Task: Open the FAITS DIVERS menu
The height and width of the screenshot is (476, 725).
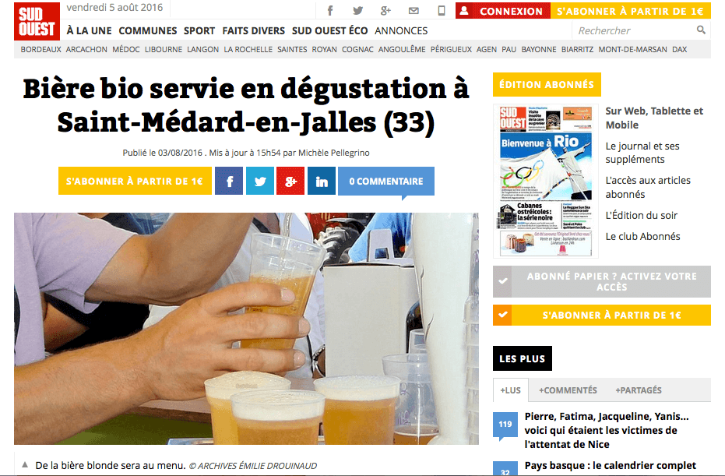Action: (253, 30)
